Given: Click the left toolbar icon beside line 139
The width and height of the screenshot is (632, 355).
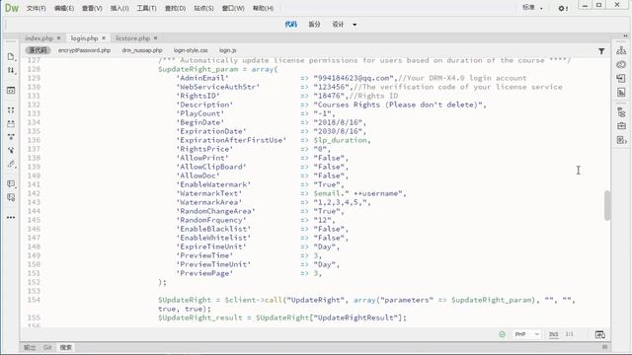Looking at the screenshot, I should (11, 165).
